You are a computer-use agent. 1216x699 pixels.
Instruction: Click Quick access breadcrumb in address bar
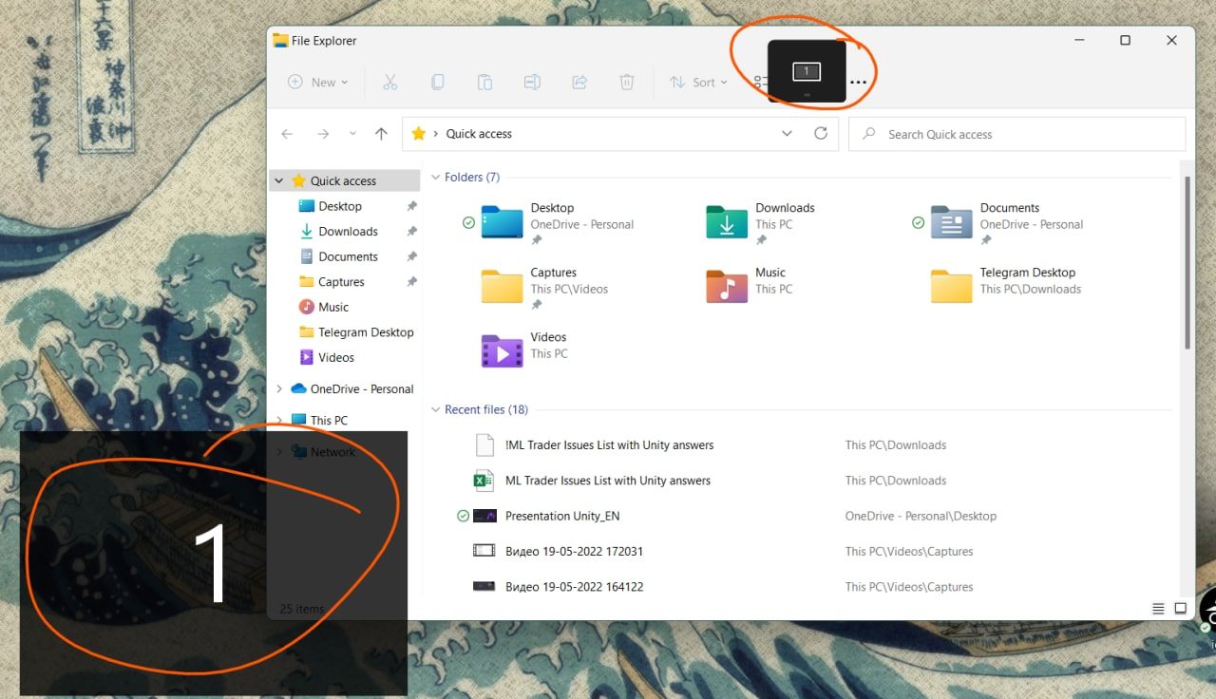[x=479, y=134]
